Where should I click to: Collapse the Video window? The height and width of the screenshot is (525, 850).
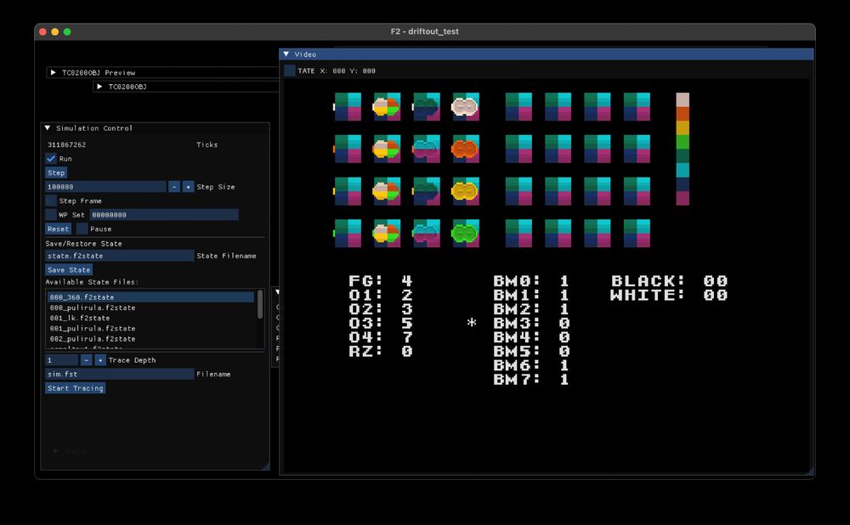coord(286,54)
